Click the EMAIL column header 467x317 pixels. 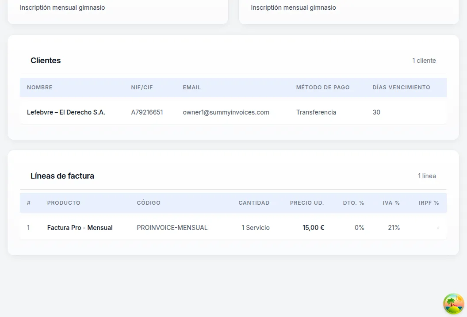coord(192,88)
